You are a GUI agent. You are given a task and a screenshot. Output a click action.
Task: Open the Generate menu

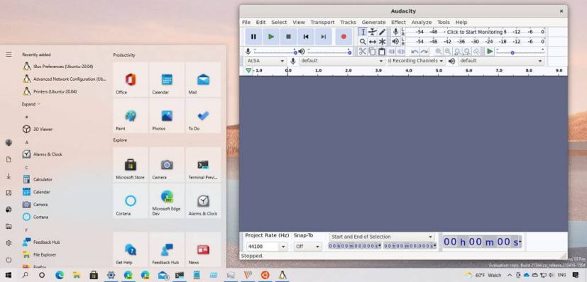(373, 23)
